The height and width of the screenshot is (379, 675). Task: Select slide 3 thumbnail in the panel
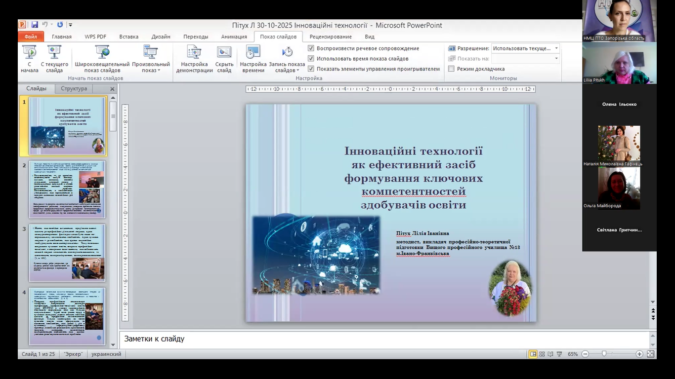(67, 253)
